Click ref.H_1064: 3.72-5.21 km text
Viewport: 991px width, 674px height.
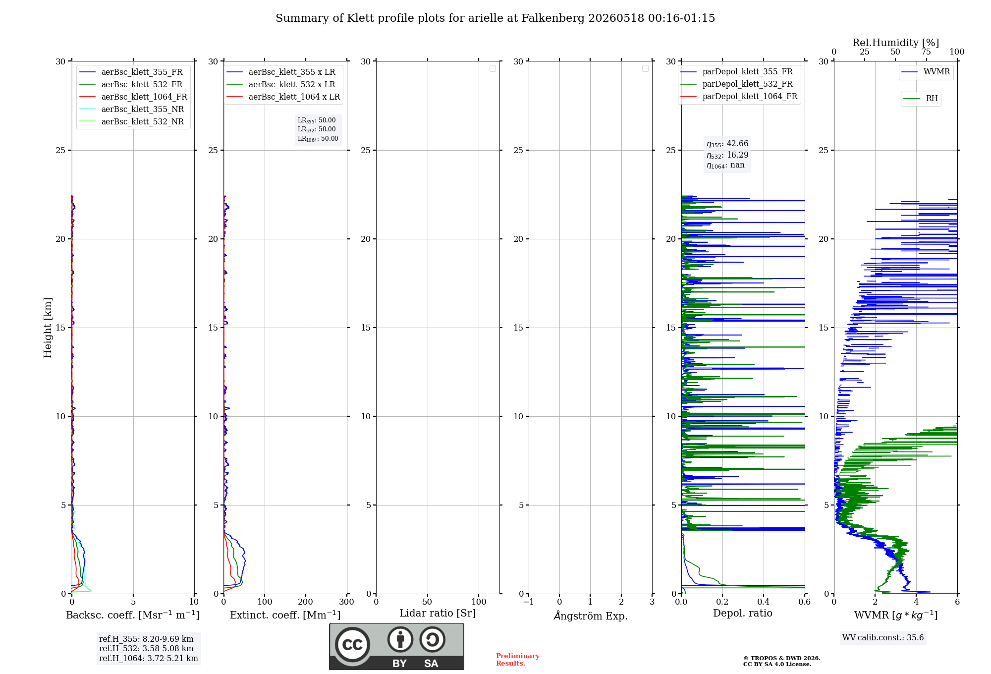point(149,659)
